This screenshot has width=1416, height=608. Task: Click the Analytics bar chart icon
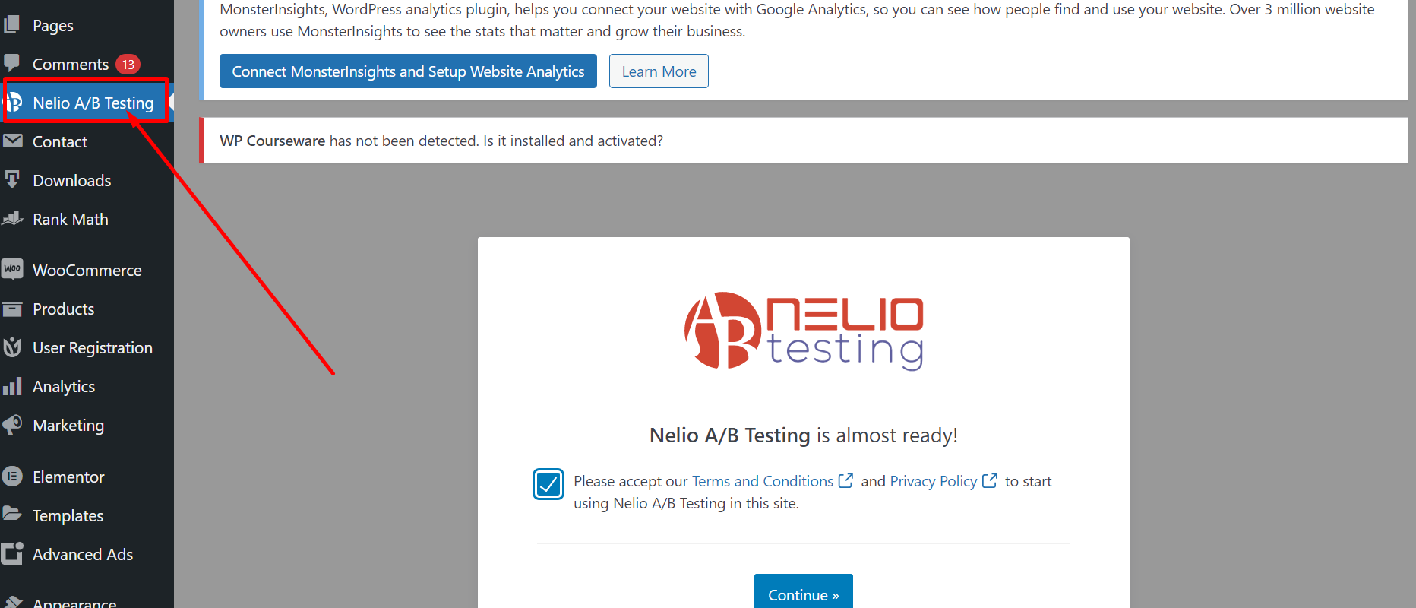point(13,386)
